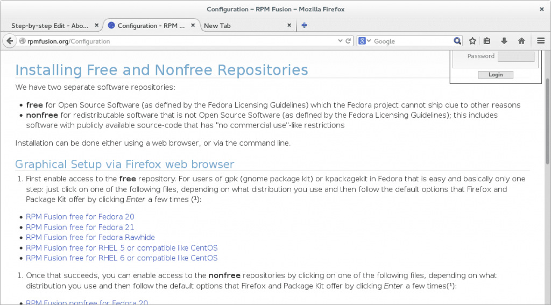Open the downloads arrow icon
Image resolution: width=551 pixels, height=305 pixels.
tap(504, 41)
